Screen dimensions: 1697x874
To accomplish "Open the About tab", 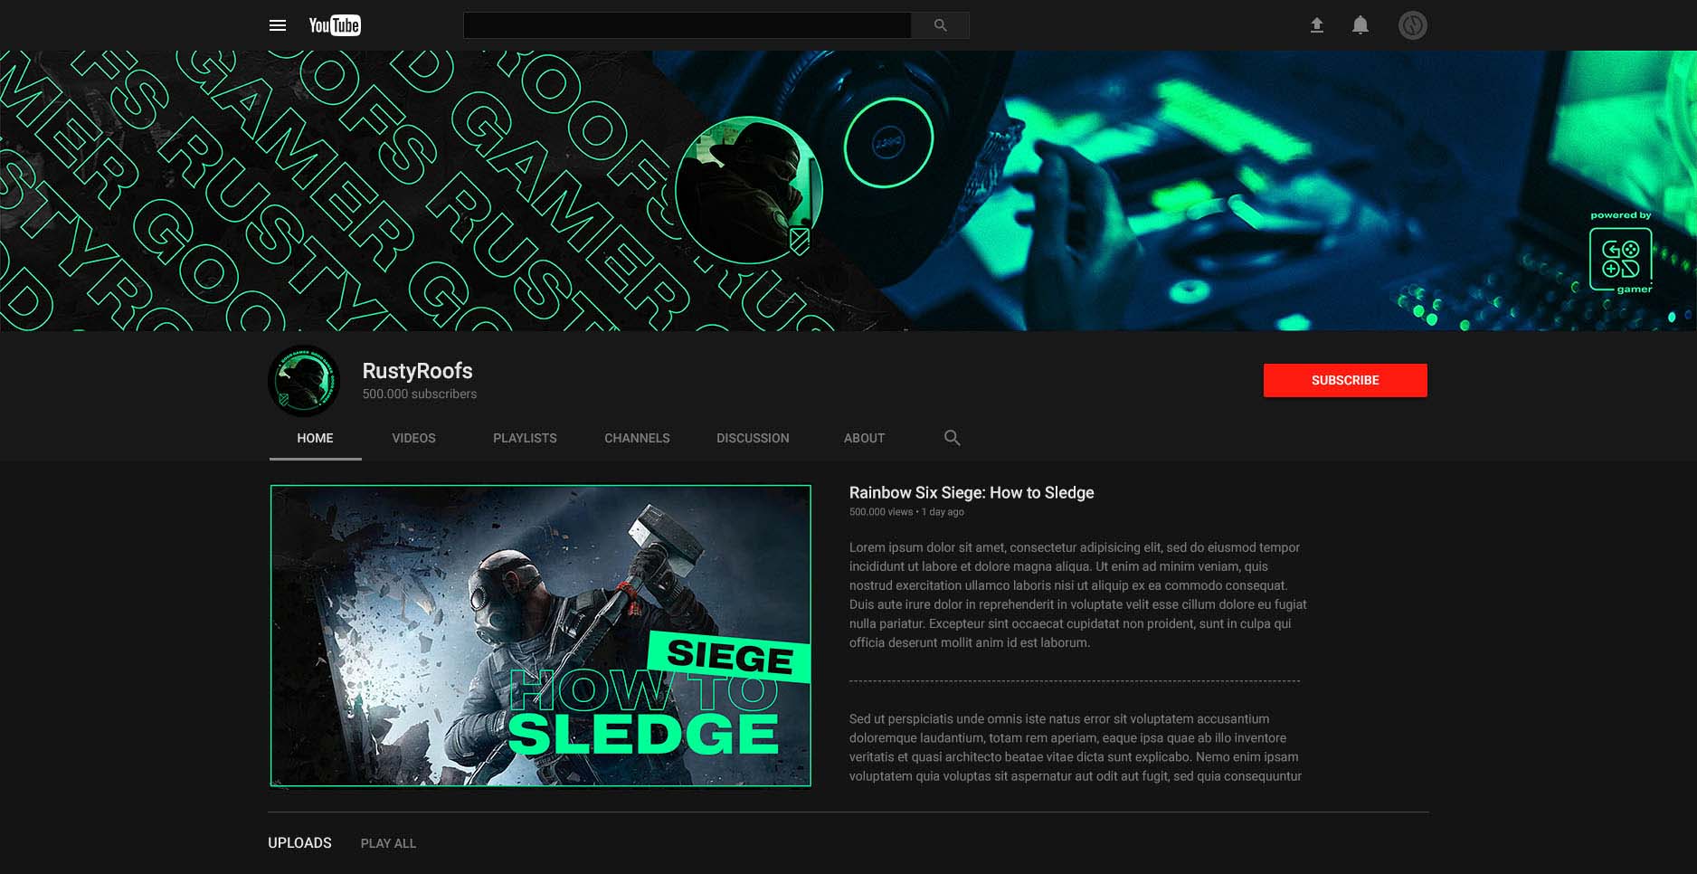I will pos(864,438).
